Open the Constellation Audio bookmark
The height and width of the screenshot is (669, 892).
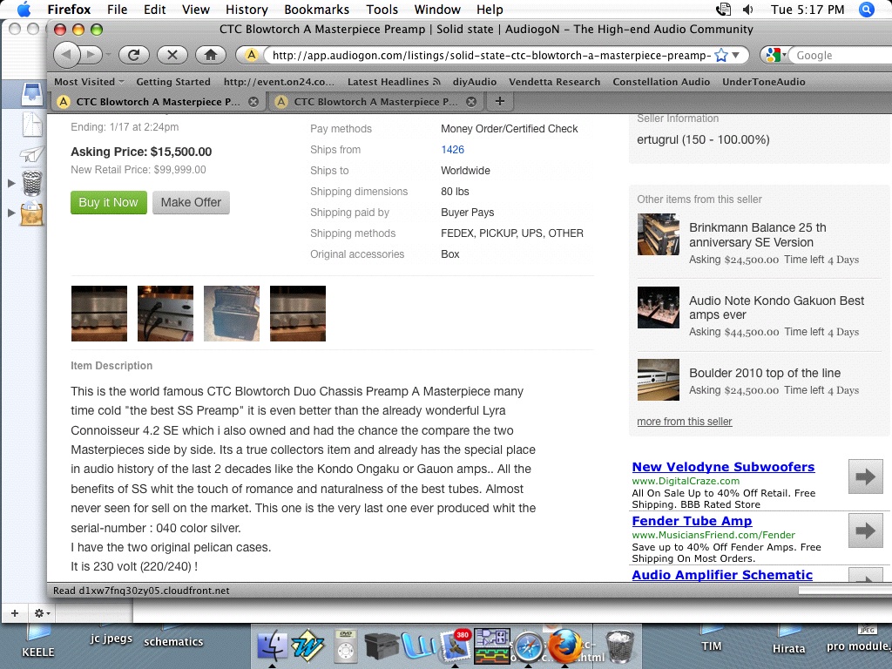click(x=661, y=82)
